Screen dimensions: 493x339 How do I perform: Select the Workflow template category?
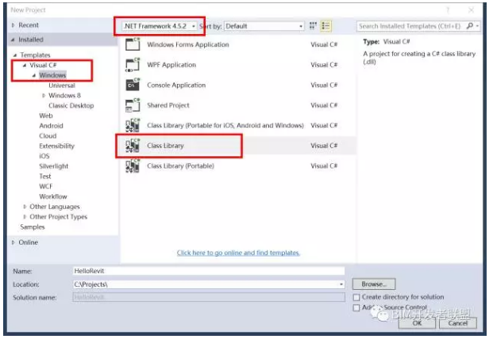click(53, 196)
